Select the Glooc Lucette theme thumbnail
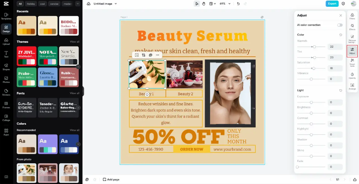 (x=48, y=77)
